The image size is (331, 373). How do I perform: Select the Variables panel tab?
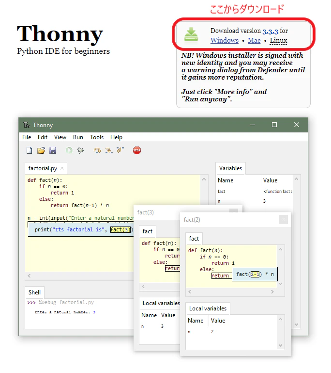point(230,168)
